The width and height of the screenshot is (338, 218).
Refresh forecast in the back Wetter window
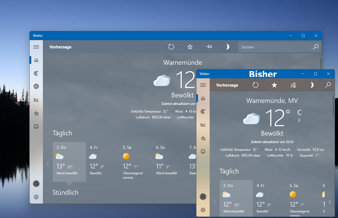(x=171, y=47)
